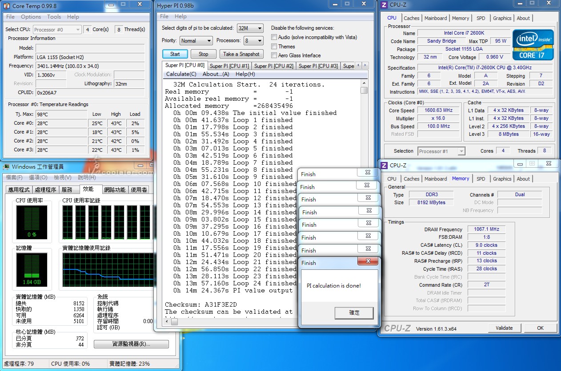The height and width of the screenshot is (371, 561).
Task: Switch to the Super PI [CPU #1] tab
Action: click(229, 66)
